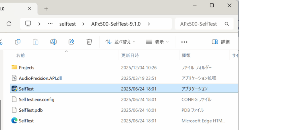The width and height of the screenshot is (294, 130).
Task: Close the current Explorer tab
Action: coord(30,9)
